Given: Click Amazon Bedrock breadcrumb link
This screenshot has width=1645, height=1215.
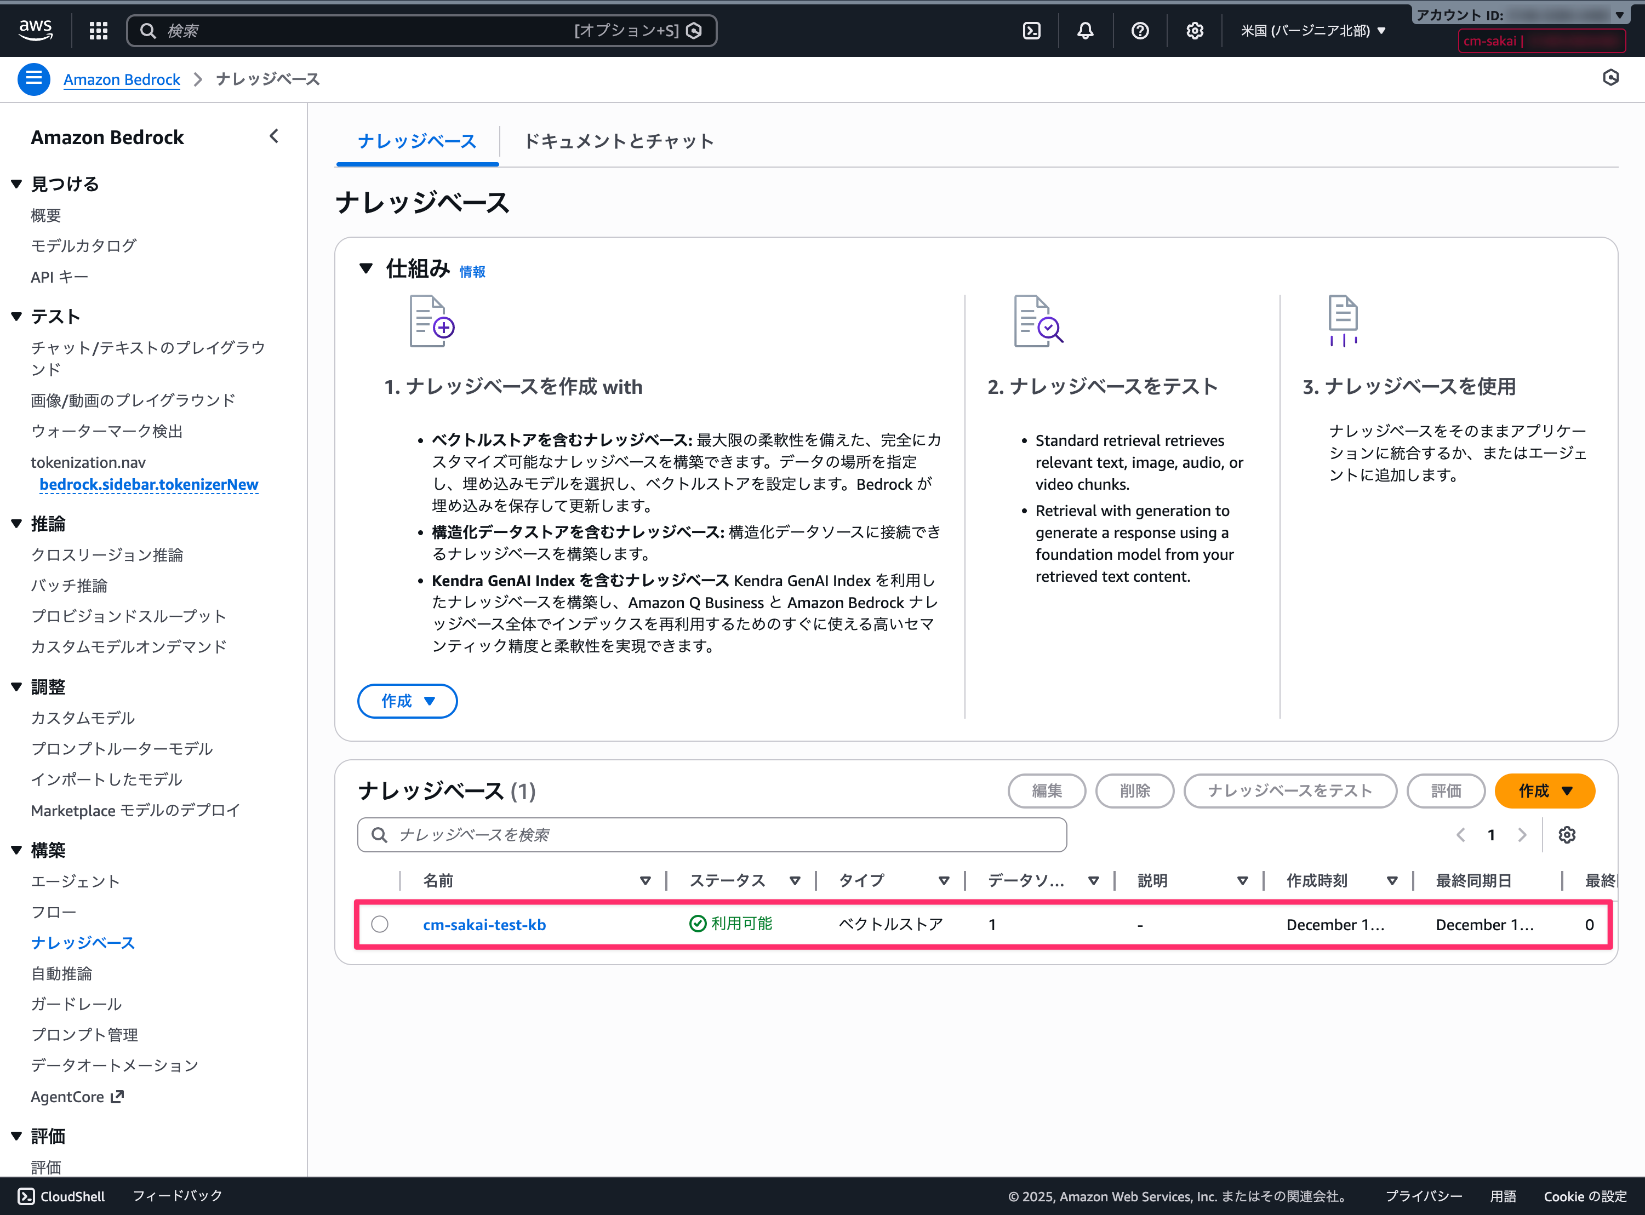Looking at the screenshot, I should [122, 79].
